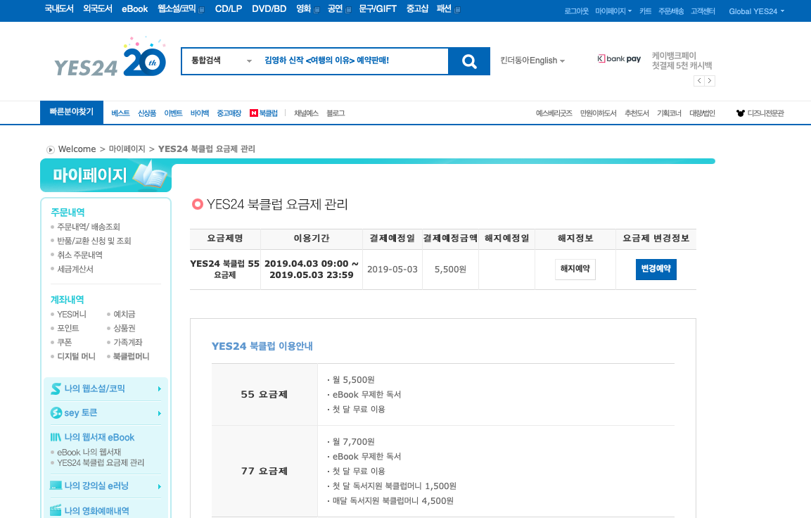
Task: Open 문구/GIFT top menu
Action: coord(378,8)
